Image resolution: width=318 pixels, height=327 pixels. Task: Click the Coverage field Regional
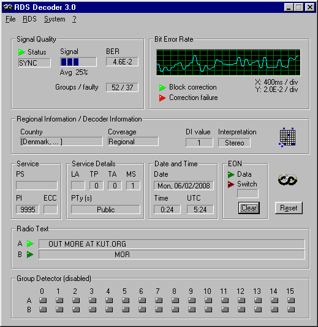tap(133, 142)
